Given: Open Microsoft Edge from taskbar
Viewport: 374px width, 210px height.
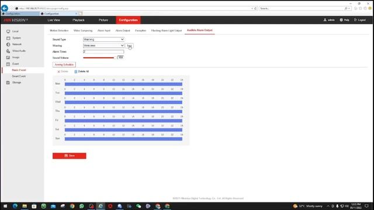Looking at the screenshot, I should tap(15, 206).
